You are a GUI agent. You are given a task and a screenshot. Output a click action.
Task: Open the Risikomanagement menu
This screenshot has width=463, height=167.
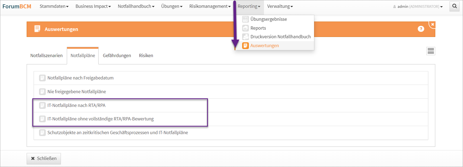[210, 6]
